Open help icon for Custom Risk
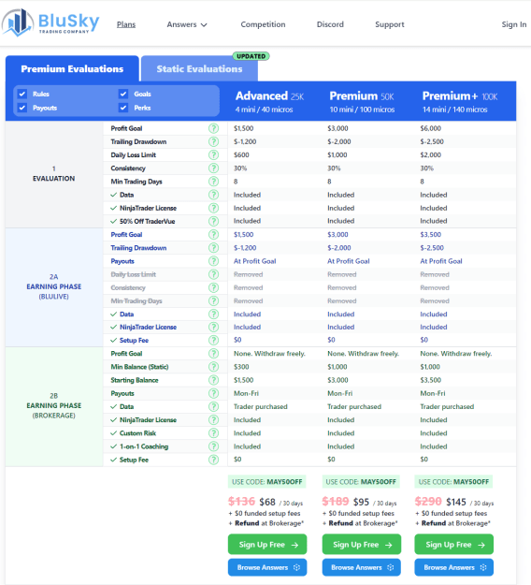 213,433
